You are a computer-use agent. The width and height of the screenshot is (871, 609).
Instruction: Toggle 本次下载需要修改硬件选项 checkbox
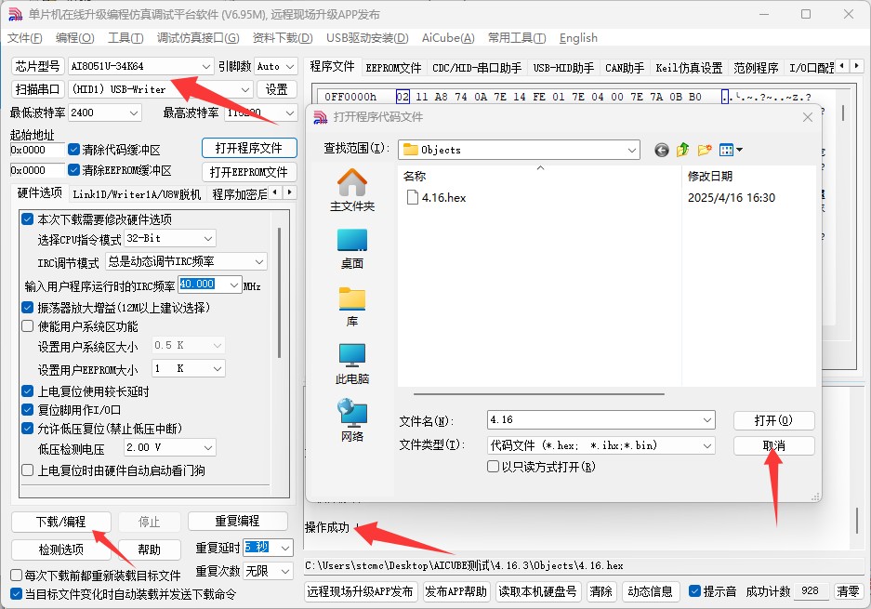pos(28,218)
